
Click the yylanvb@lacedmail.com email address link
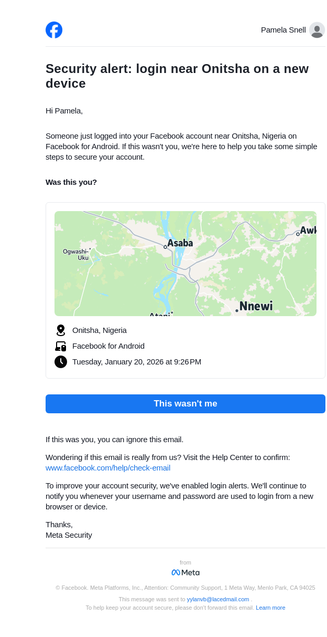click(x=218, y=599)
